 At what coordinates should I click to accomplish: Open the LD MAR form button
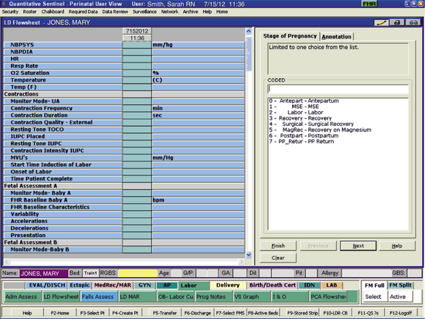[x=137, y=297]
